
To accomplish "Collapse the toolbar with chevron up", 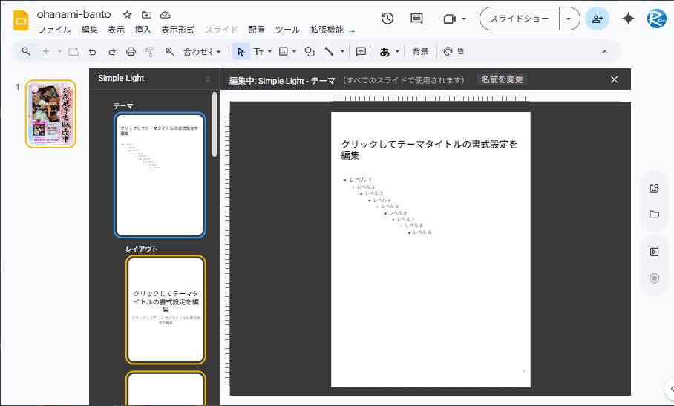I will pyautogui.click(x=604, y=52).
